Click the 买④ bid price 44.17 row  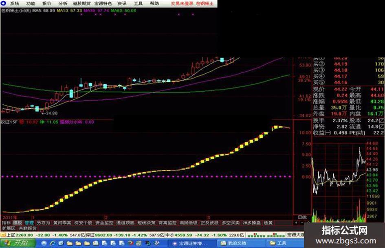[x=348, y=77]
